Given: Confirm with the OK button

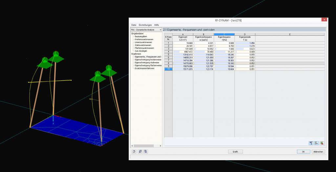Looking at the screenshot, I should 304,152.
